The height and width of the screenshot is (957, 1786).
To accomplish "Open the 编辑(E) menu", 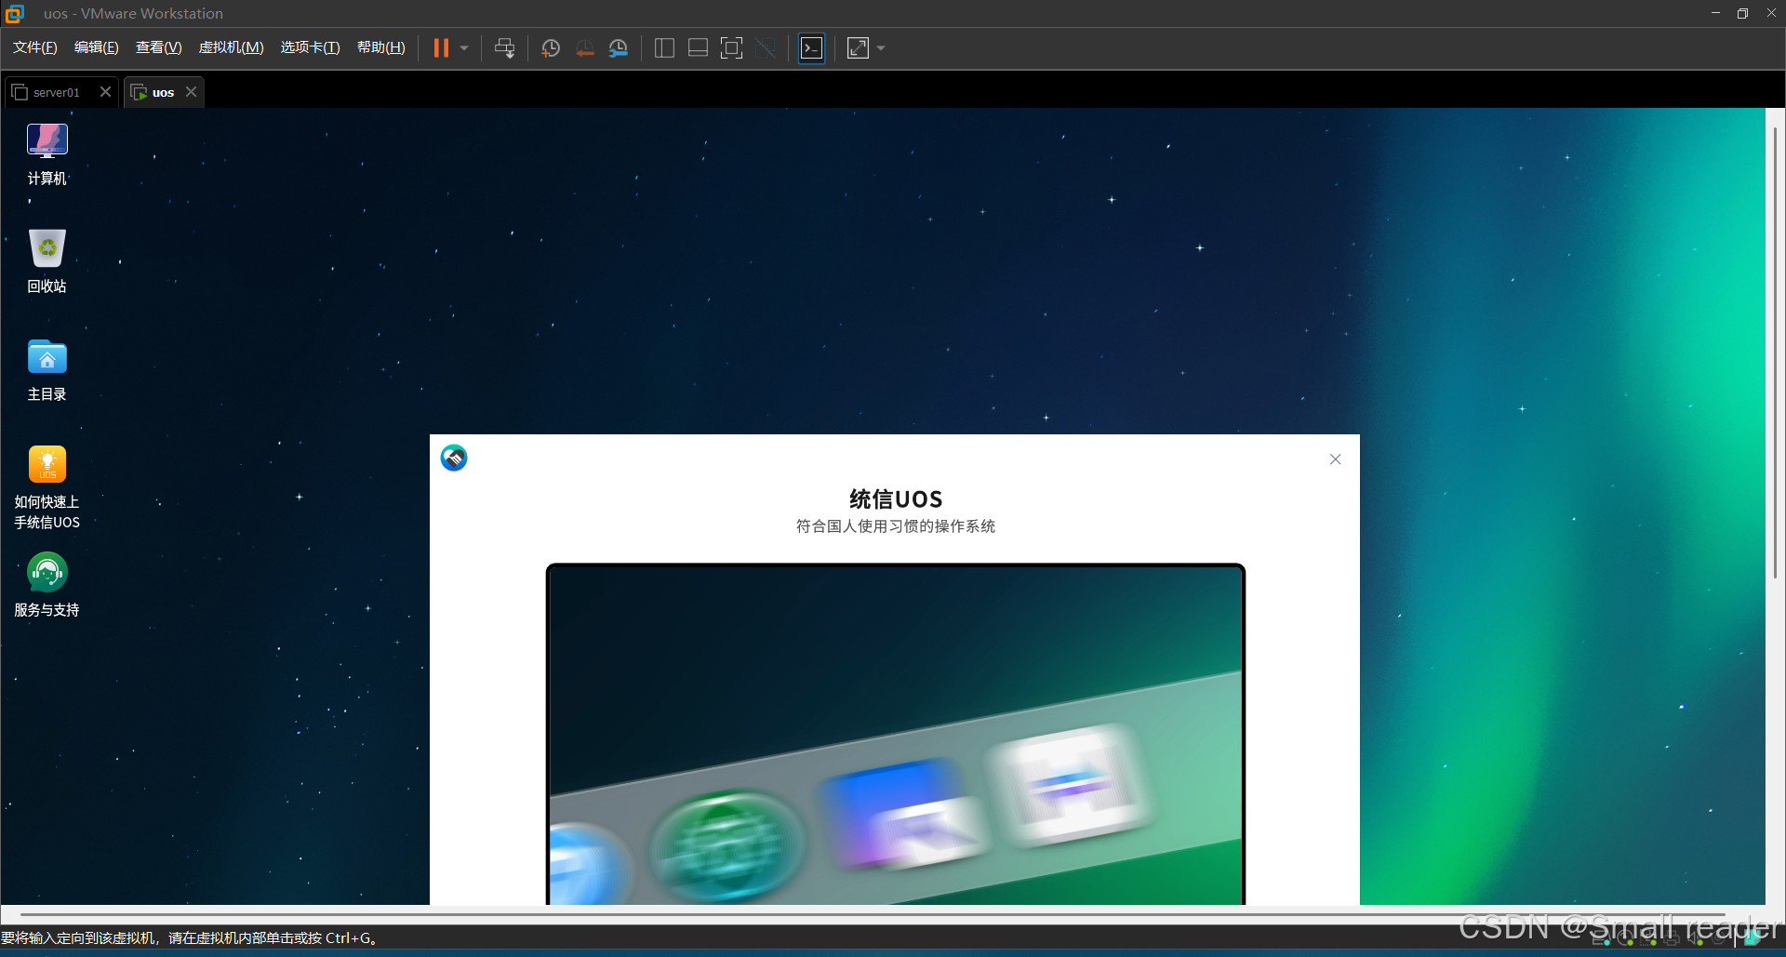I will coord(97,47).
